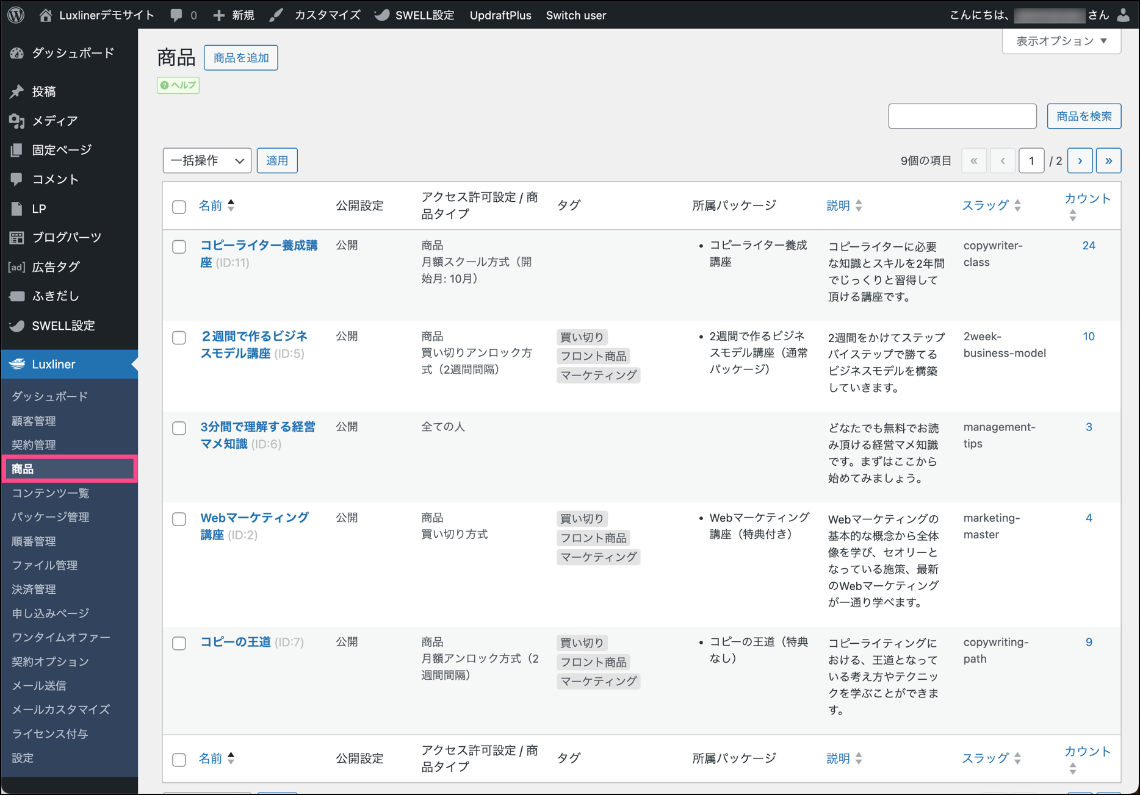Click the product search input field
1140x795 pixels.
click(x=962, y=116)
